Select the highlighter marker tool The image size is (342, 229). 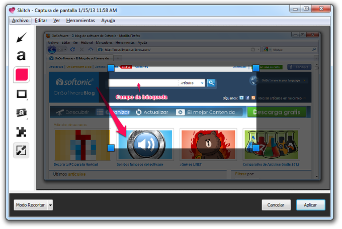[21, 112]
